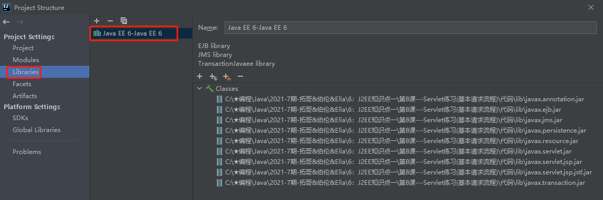Click the exclude icon with orange folder
This screenshot has width=603, height=200.
pyautogui.click(x=227, y=77)
